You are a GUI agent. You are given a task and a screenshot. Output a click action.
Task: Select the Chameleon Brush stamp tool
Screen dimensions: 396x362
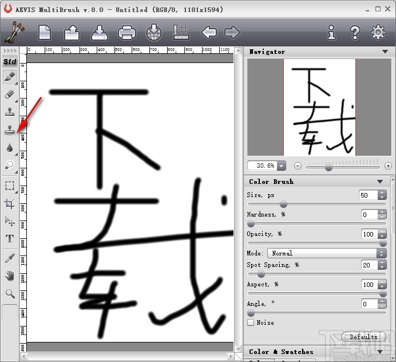10,130
